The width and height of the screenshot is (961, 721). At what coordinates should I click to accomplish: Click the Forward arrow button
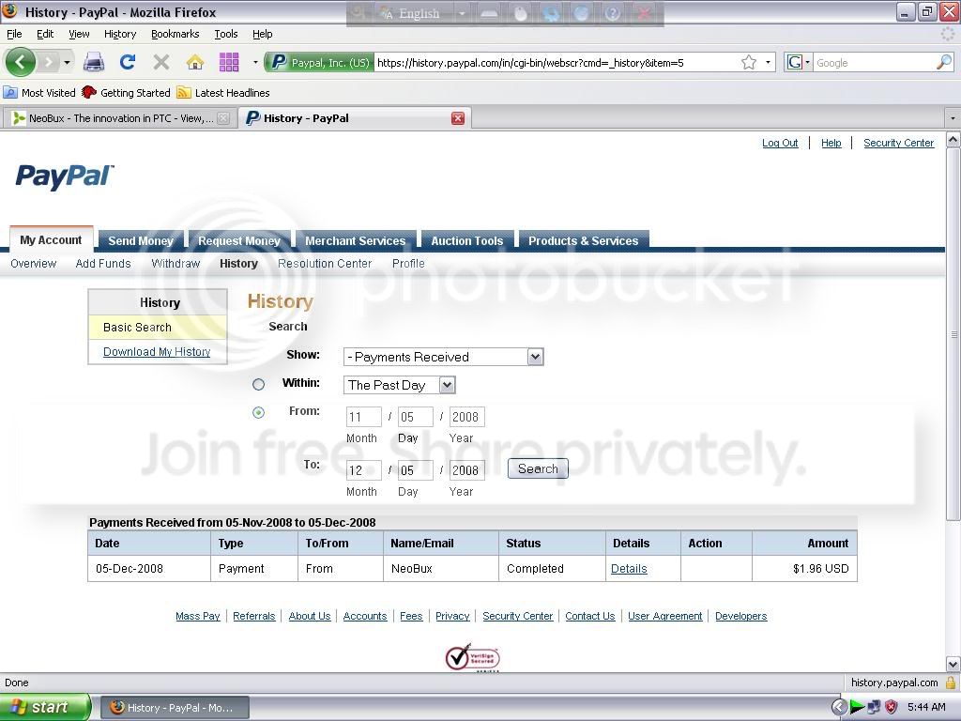49,62
